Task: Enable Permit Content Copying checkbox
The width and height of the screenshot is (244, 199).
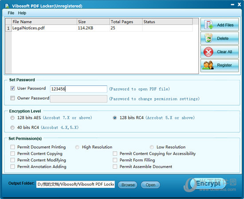Action: click(12, 153)
